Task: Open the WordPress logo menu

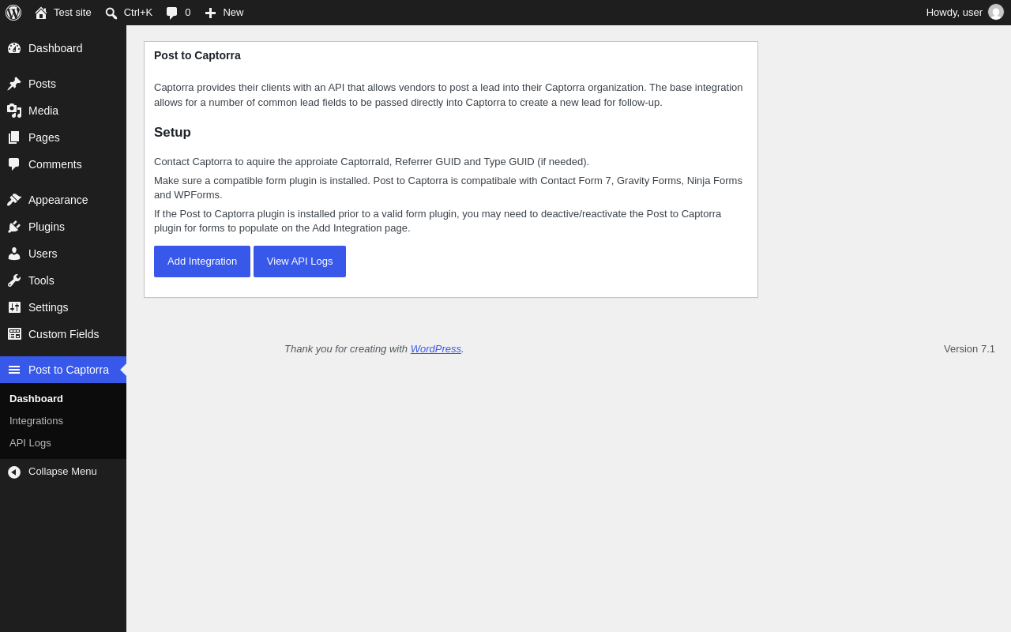Action: click(x=13, y=13)
